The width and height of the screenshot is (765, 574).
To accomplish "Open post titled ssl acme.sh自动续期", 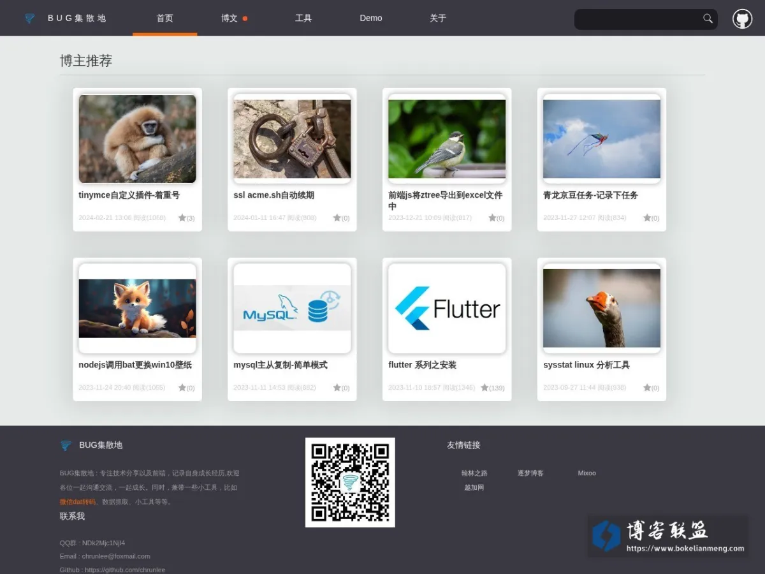I will click(x=273, y=195).
